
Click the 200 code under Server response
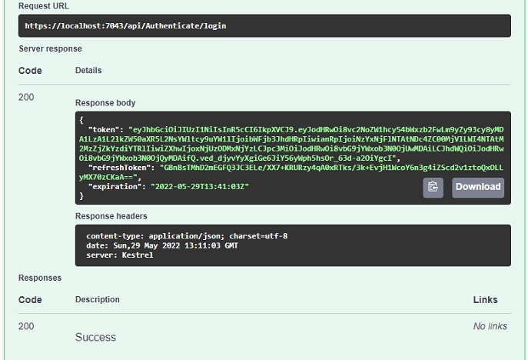(x=26, y=97)
